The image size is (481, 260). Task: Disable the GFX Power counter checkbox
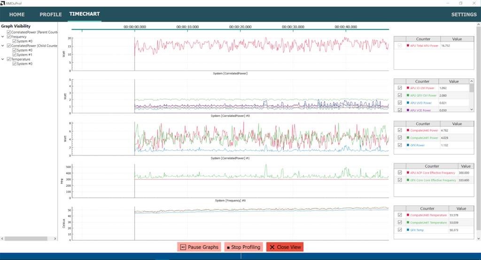pyautogui.click(x=400, y=145)
